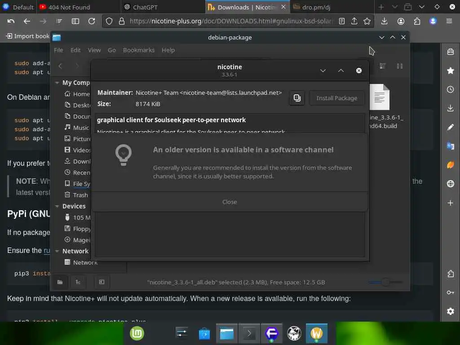The image size is (460, 345).
Task: Click the share page icon in address bar
Action: (354, 21)
